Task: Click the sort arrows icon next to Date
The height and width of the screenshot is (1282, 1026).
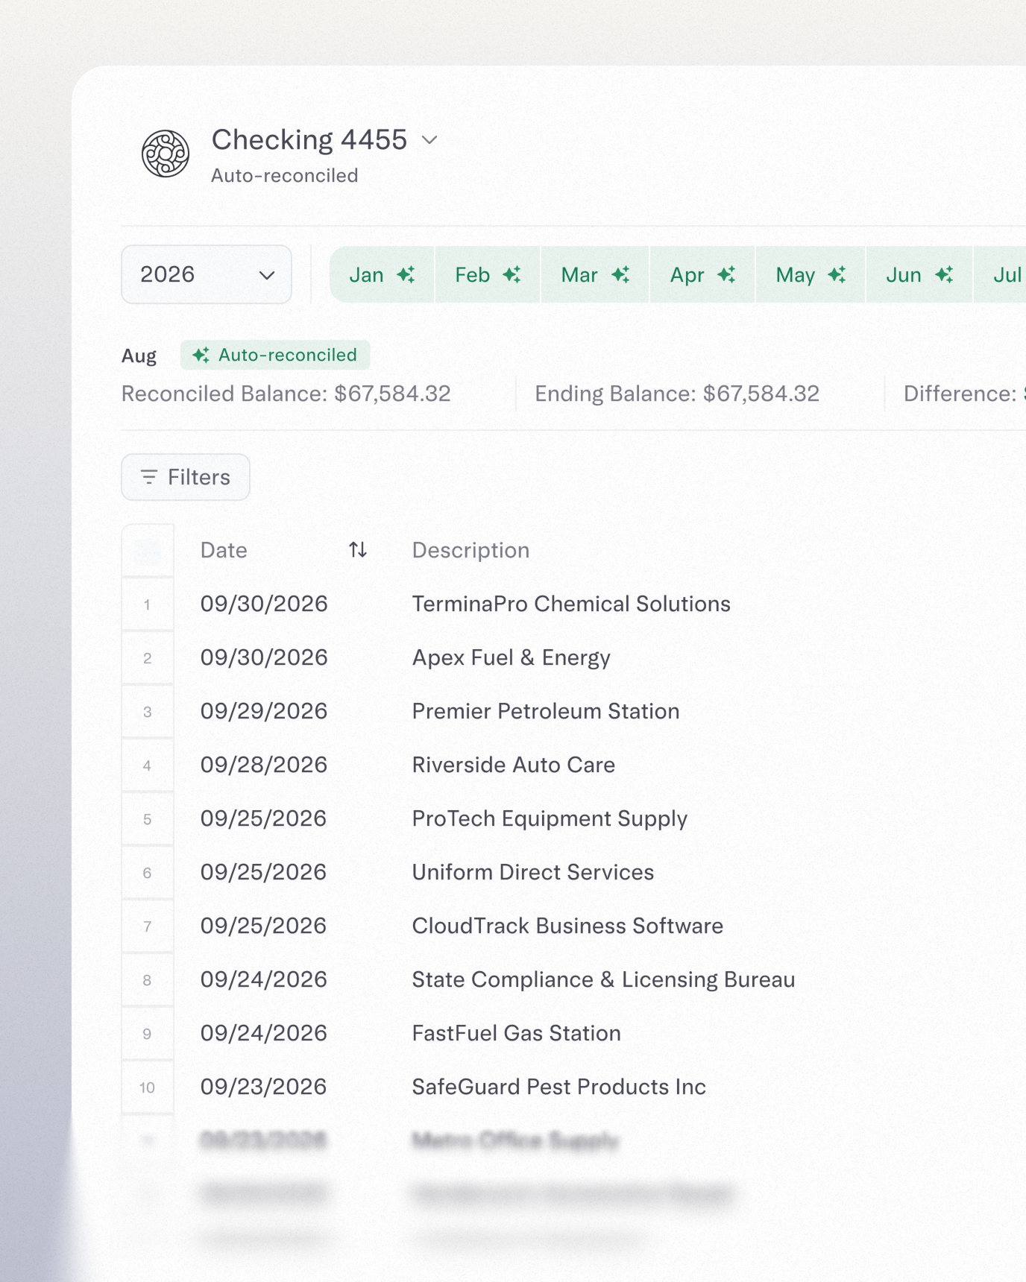Action: (358, 550)
